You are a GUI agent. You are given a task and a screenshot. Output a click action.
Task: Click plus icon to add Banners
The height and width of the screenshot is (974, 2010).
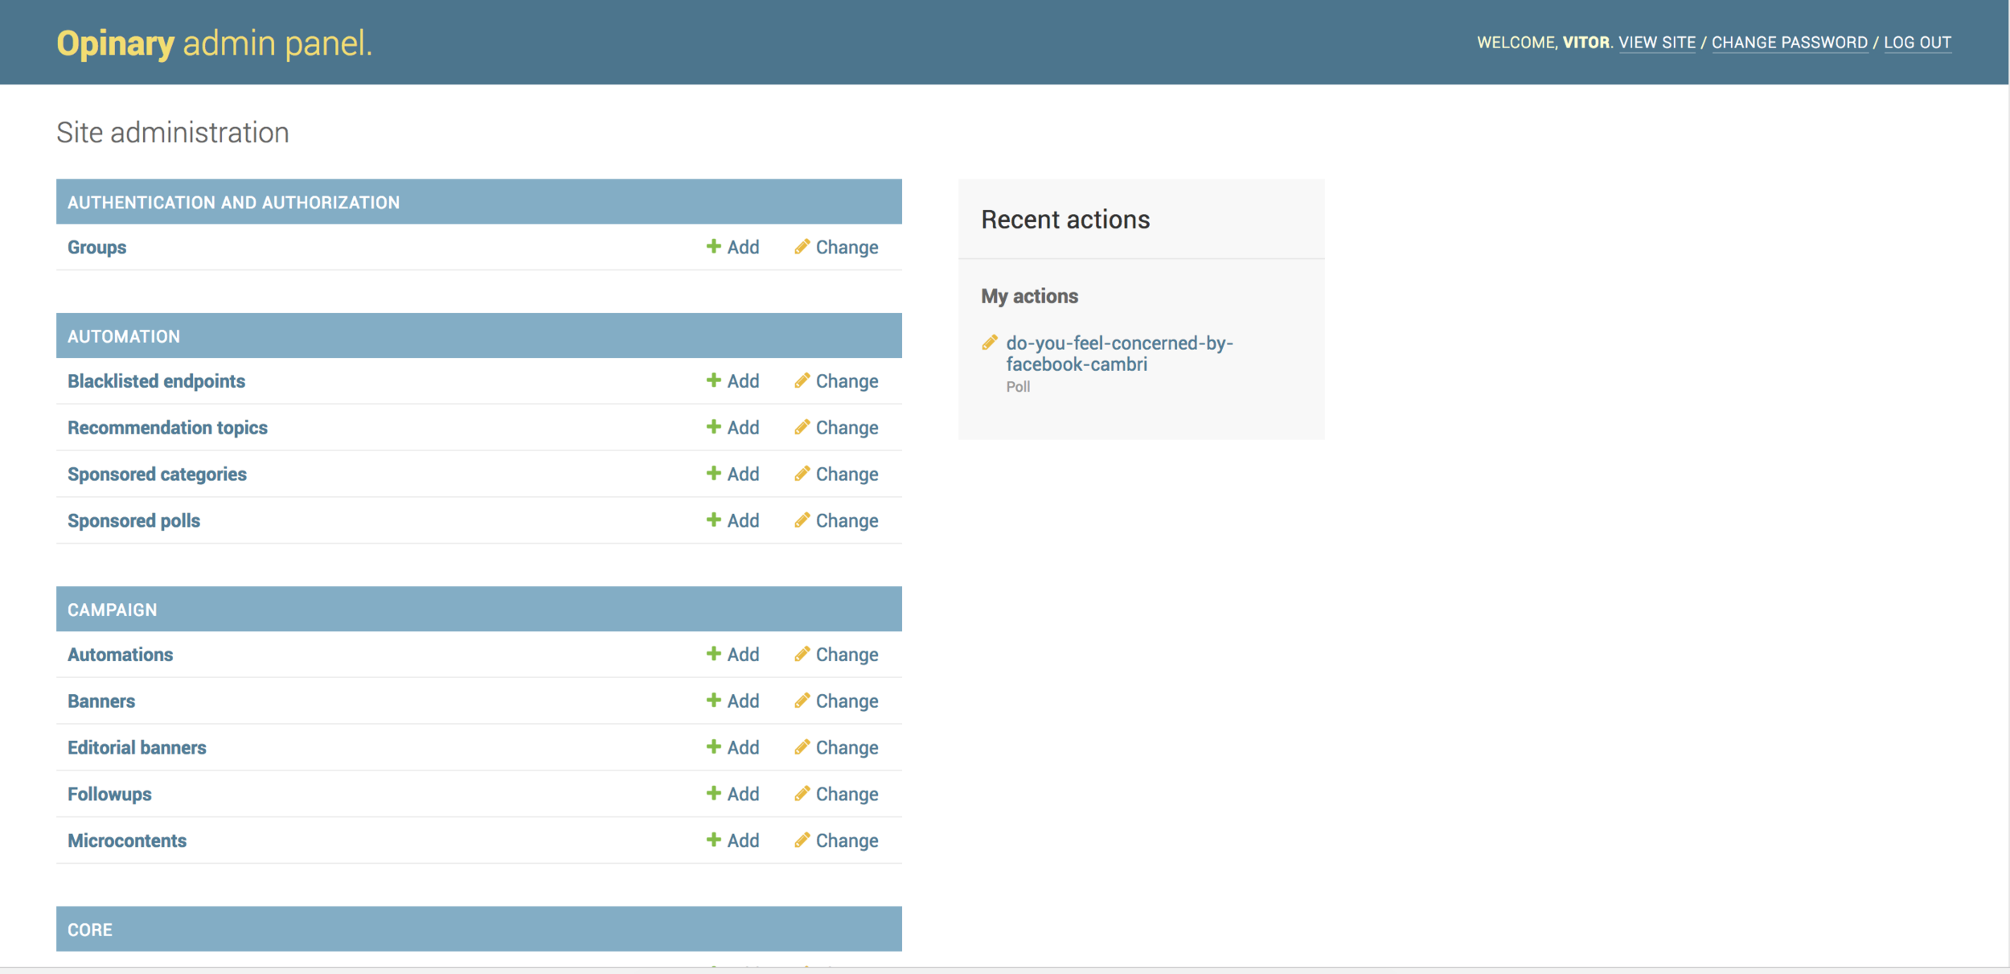click(x=713, y=701)
